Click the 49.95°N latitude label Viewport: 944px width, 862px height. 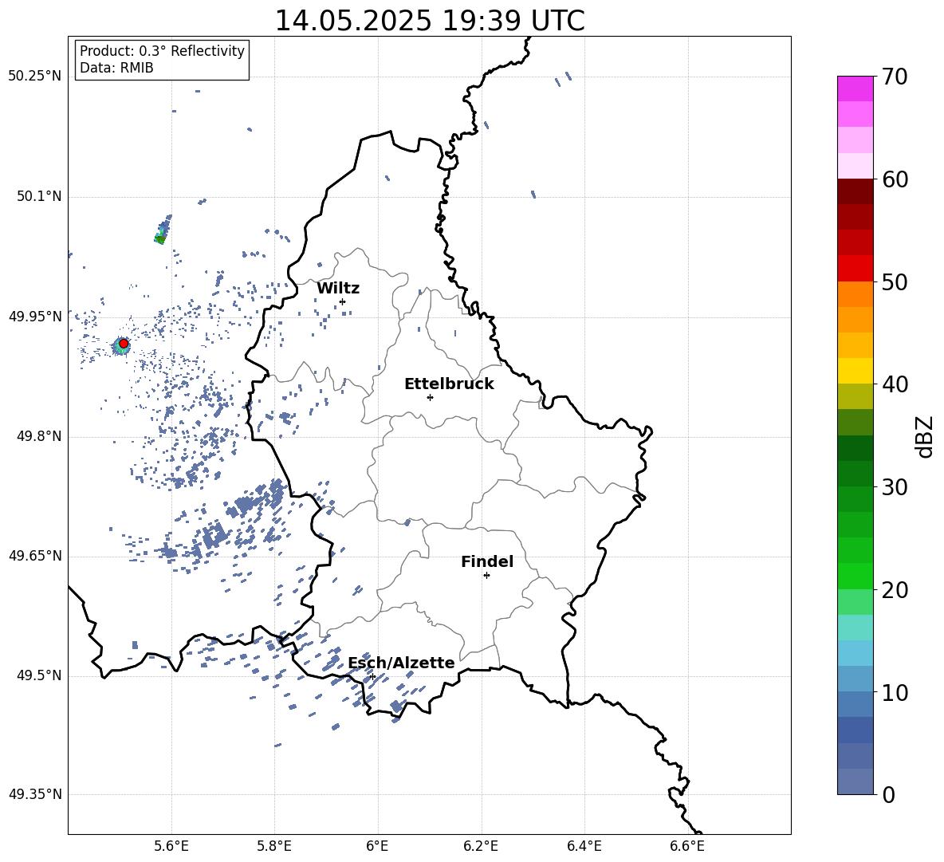(x=35, y=317)
